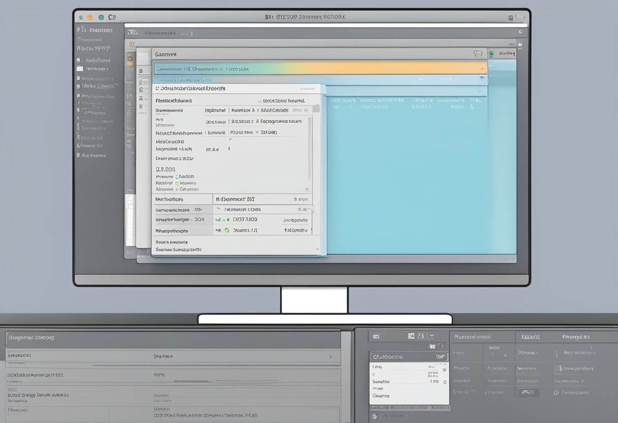Click the green circle icon in the dialog's last table row
Screen dimensions: 618x423
226,230
